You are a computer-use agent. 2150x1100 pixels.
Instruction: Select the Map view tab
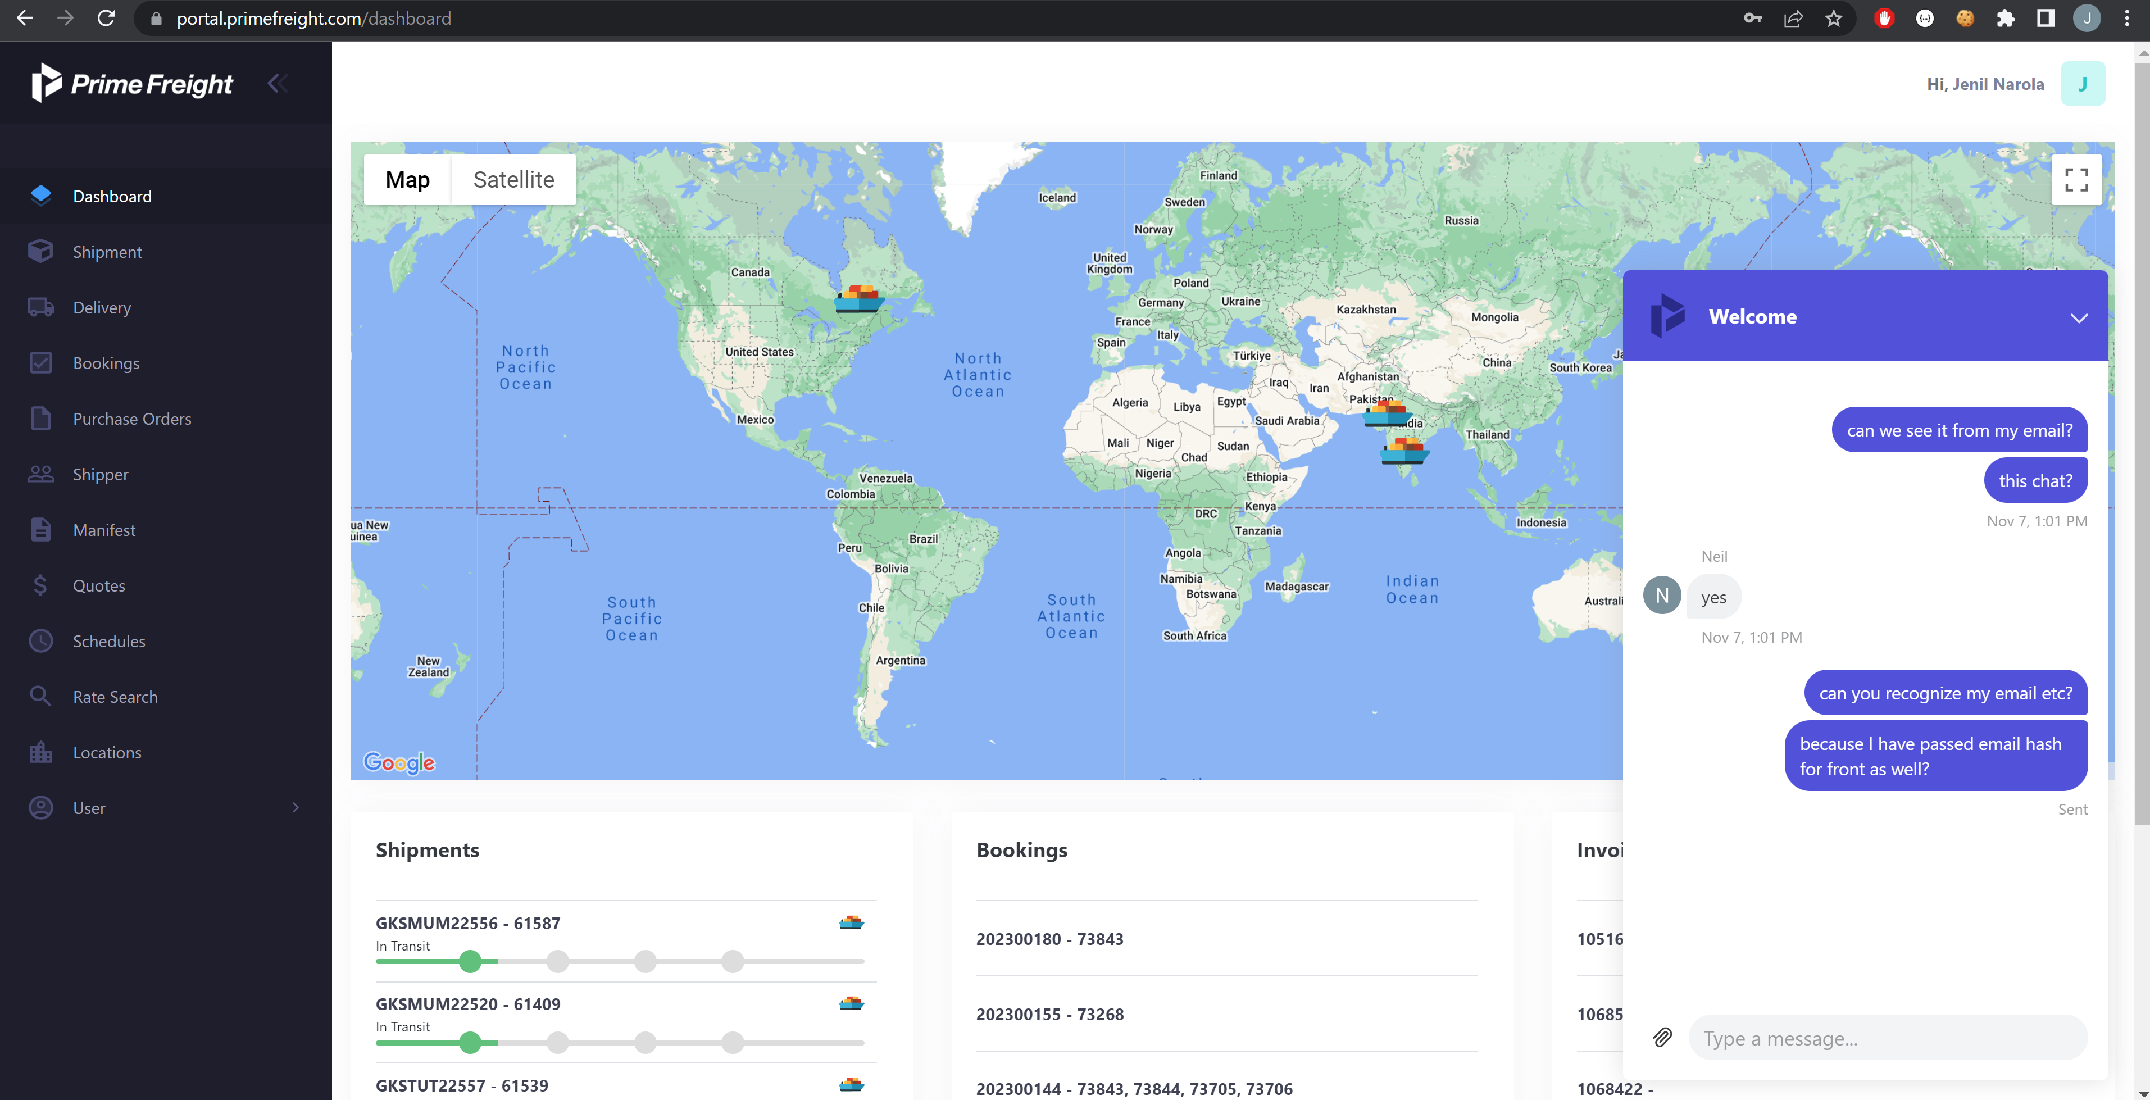(407, 179)
